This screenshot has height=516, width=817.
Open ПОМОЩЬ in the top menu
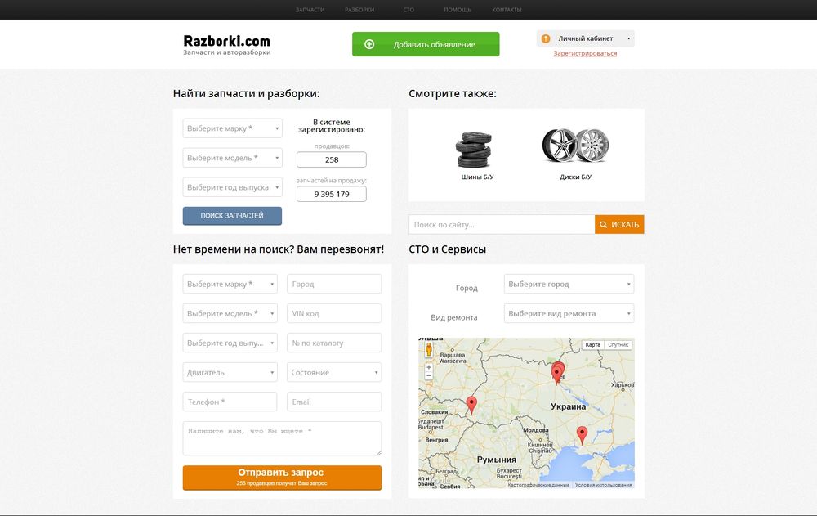[458, 10]
